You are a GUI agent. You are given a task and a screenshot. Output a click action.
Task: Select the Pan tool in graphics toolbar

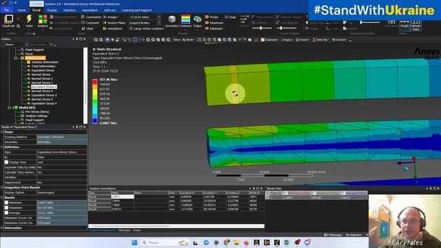143,40
